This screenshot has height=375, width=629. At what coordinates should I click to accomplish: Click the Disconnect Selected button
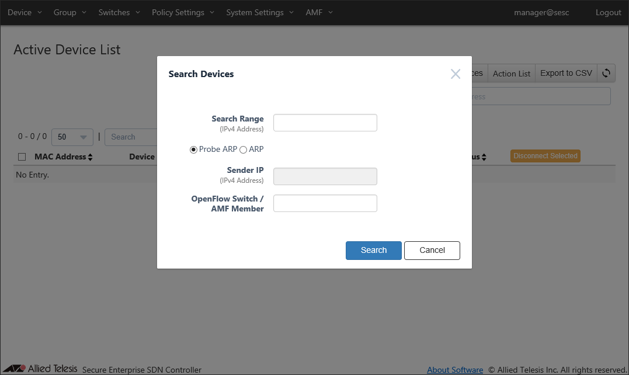(545, 156)
